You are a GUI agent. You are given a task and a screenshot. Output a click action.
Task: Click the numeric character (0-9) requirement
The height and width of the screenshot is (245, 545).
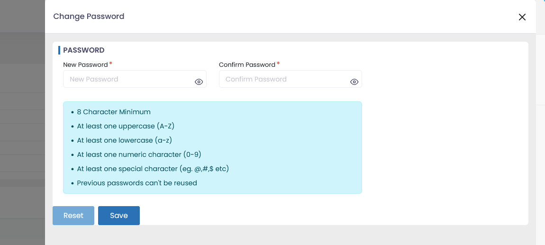136,154
